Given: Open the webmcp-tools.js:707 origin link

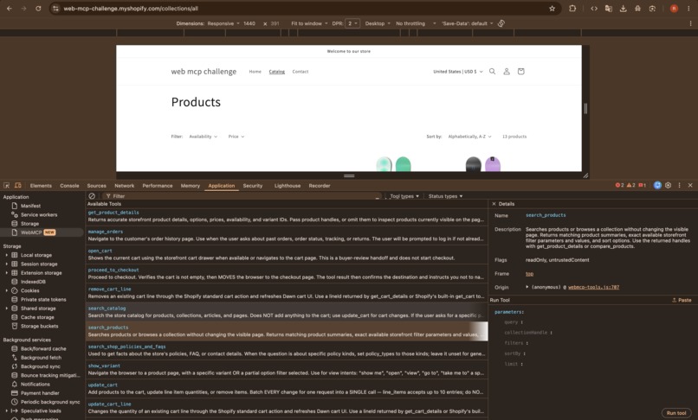Looking at the screenshot, I should pos(593,287).
